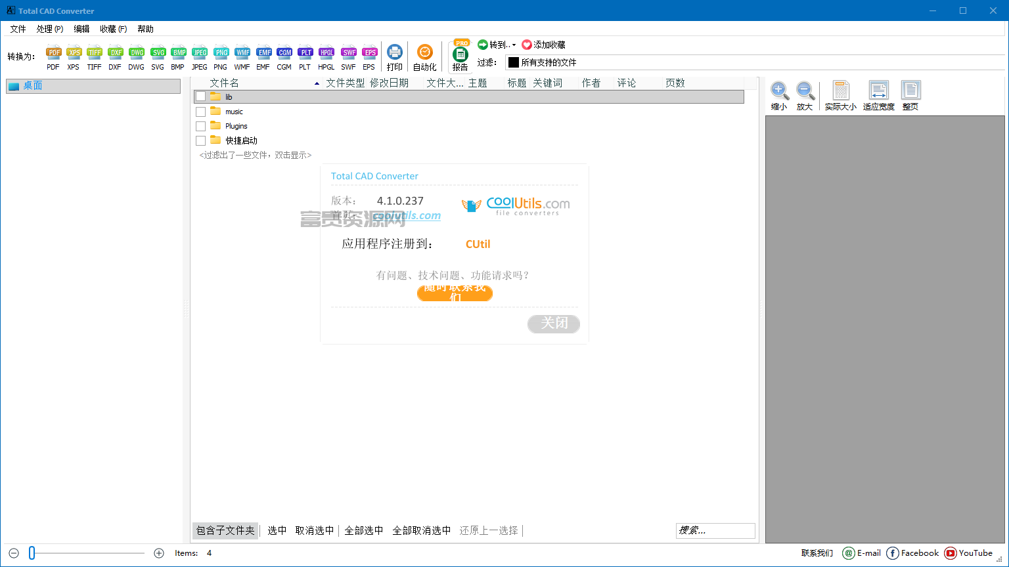Screen dimensions: 1009x567
Task: Click 过滤出了一些文件 notice text
Action: (256, 156)
